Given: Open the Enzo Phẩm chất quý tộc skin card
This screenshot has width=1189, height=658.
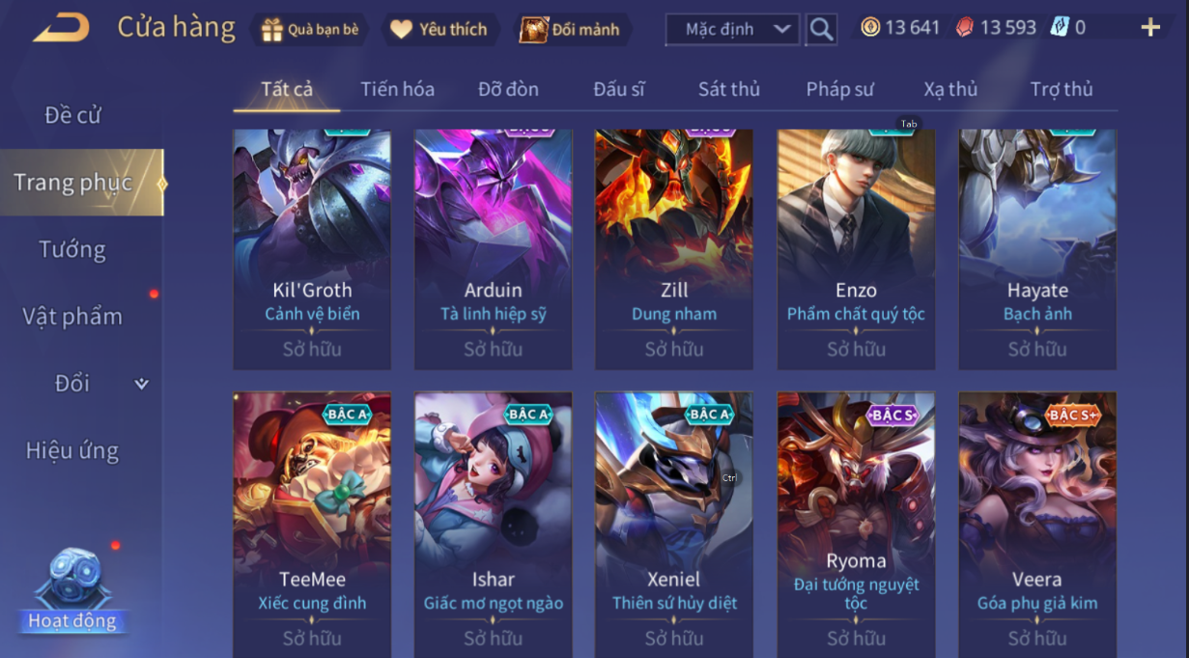Looking at the screenshot, I should pos(856,249).
